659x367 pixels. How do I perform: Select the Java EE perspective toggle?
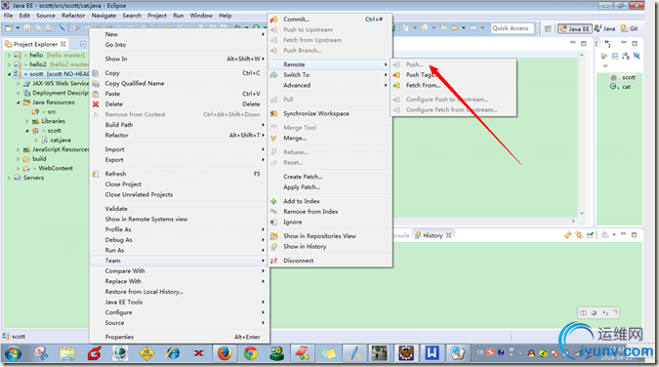pos(575,28)
